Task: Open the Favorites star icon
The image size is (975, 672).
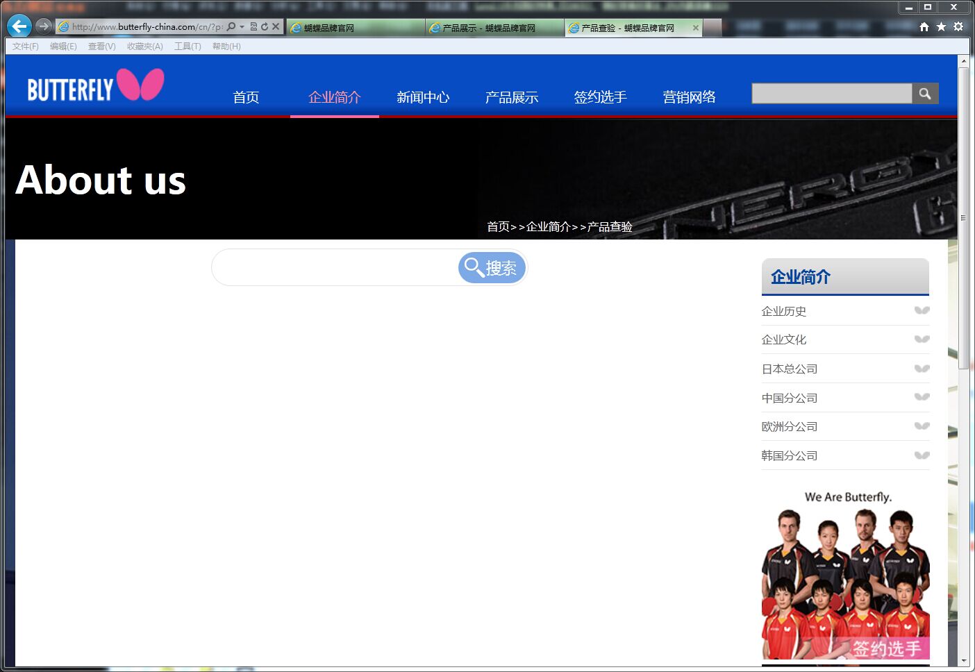Action: 941,26
